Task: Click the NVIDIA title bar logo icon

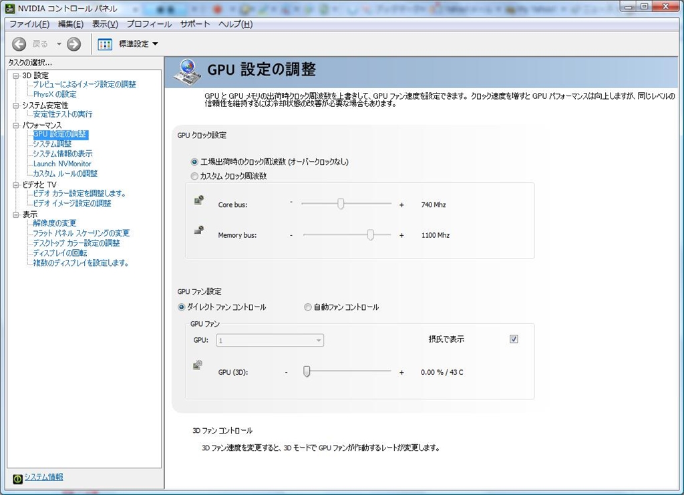Action: click(x=11, y=8)
